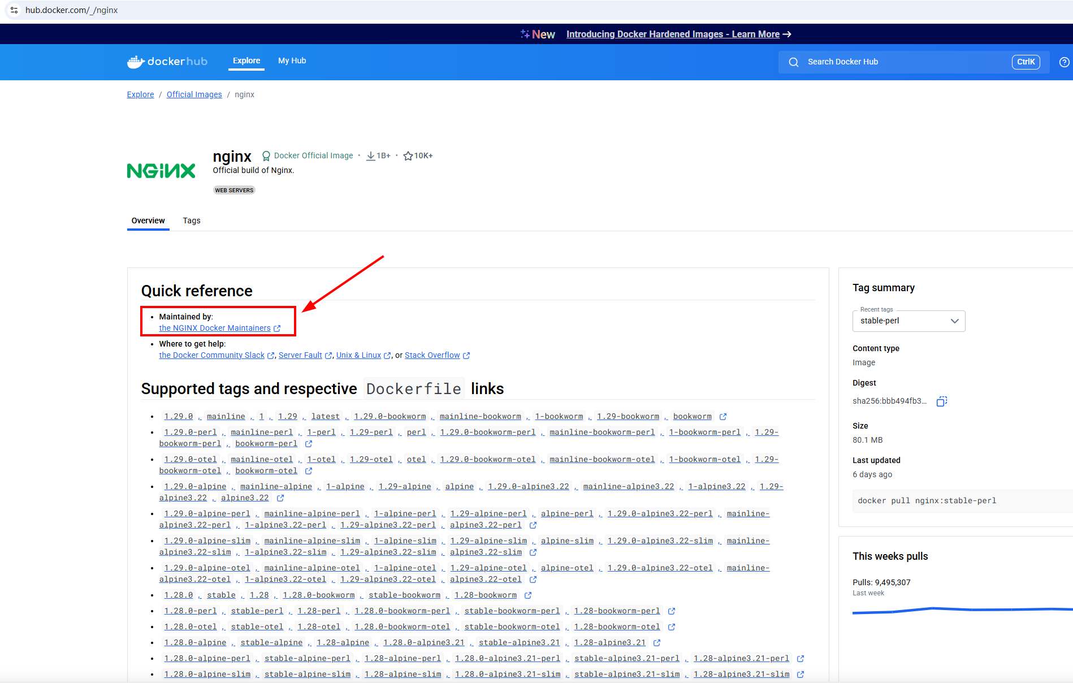1073x683 pixels.
Task: Open external link icon after 1.28-bookworm row
Action: point(528,595)
